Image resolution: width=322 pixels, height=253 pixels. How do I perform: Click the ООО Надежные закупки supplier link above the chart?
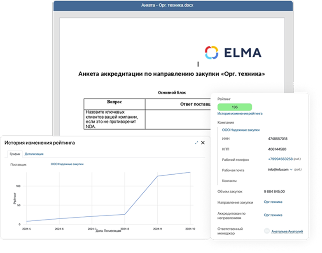pyautogui.click(x=67, y=164)
